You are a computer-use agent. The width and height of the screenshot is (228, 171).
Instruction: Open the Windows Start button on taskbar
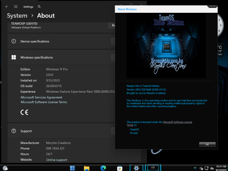(72, 168)
